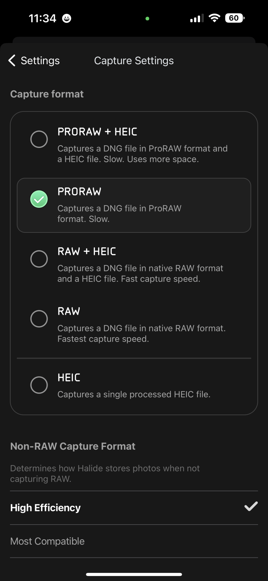The height and width of the screenshot is (581, 268).
Task: Tap the 11:34 clock in status bar
Action: pos(42,18)
